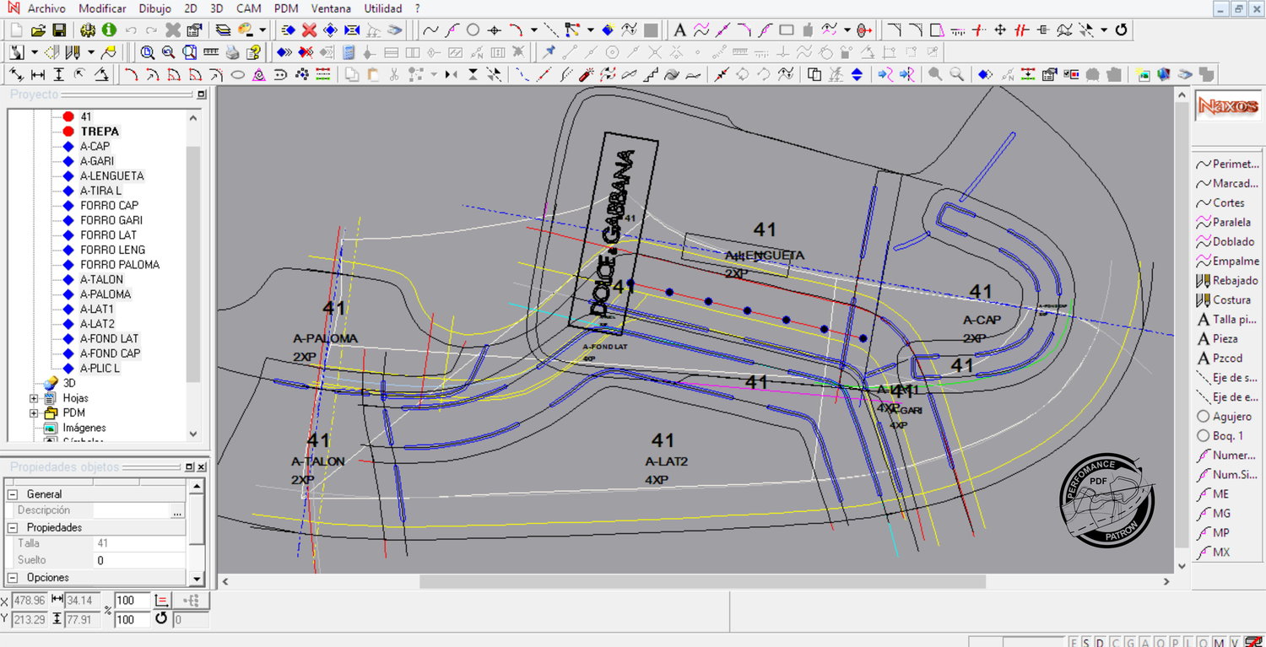Expand the Hojas tree node

pos(34,398)
